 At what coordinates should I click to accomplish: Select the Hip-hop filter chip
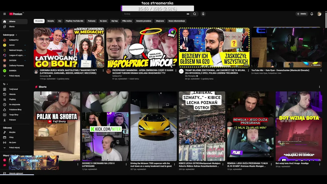pyautogui.click(x=114, y=21)
